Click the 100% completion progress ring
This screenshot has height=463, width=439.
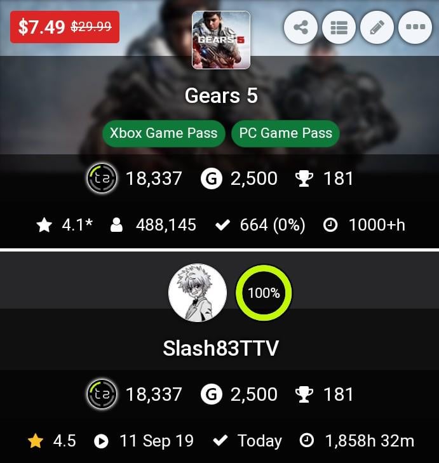point(264,293)
